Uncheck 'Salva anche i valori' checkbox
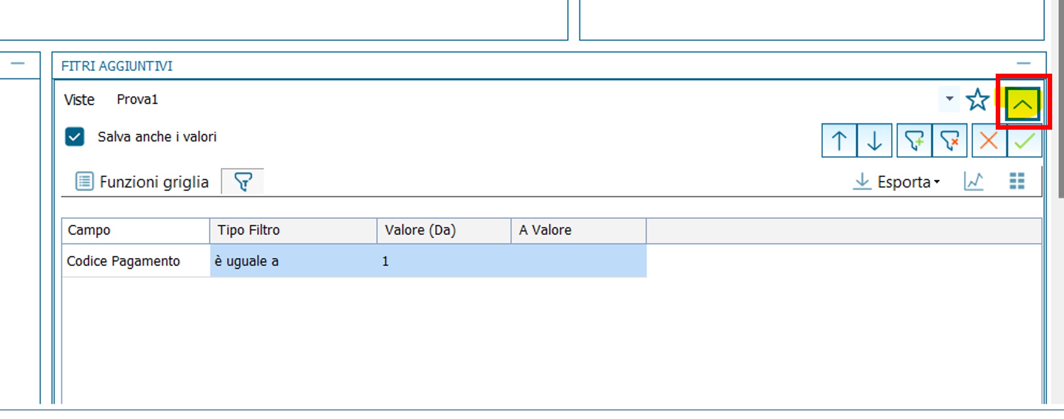Viewport: 1064px width, 419px height. (75, 136)
